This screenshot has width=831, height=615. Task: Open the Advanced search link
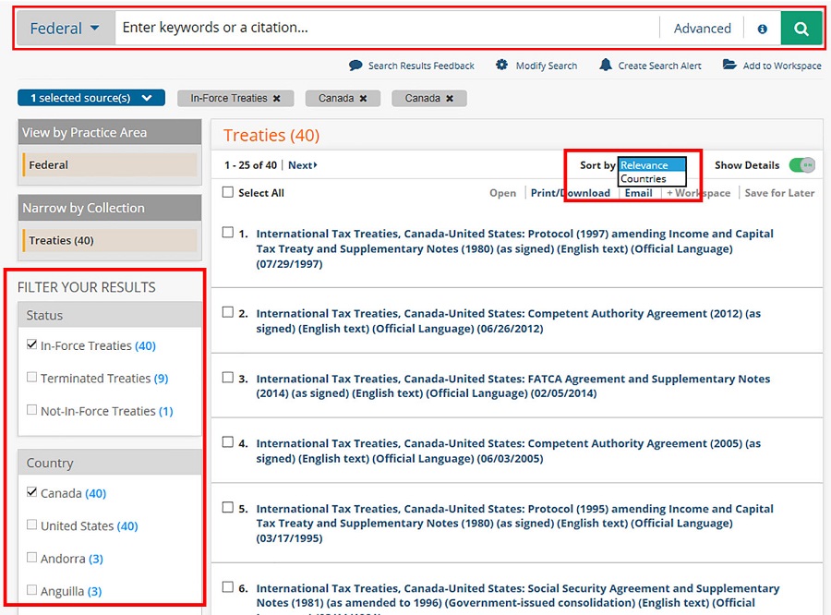(702, 29)
